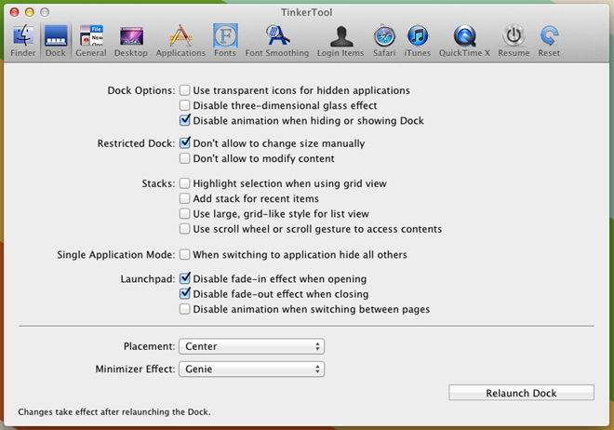The width and height of the screenshot is (614, 430).
Task: Open the Applications pane
Action: point(180,41)
